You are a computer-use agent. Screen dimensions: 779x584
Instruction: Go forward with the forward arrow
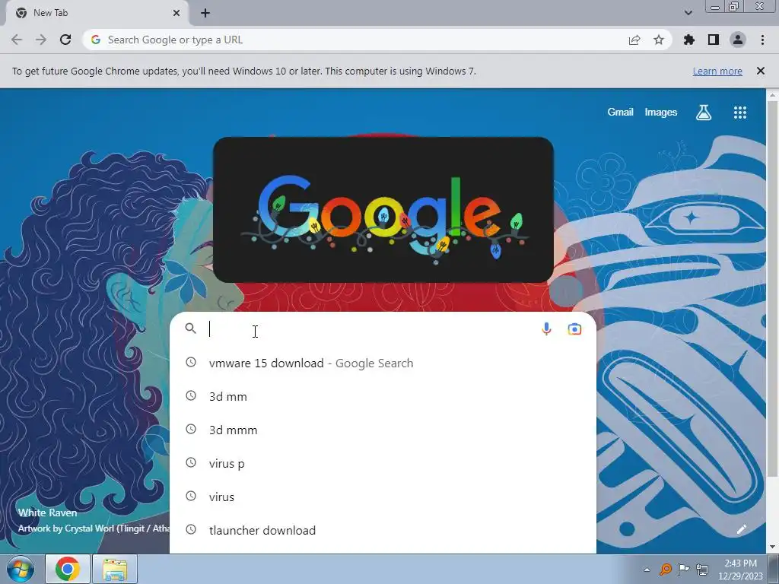pos(41,40)
